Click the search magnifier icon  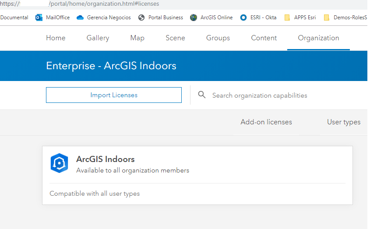pos(202,95)
